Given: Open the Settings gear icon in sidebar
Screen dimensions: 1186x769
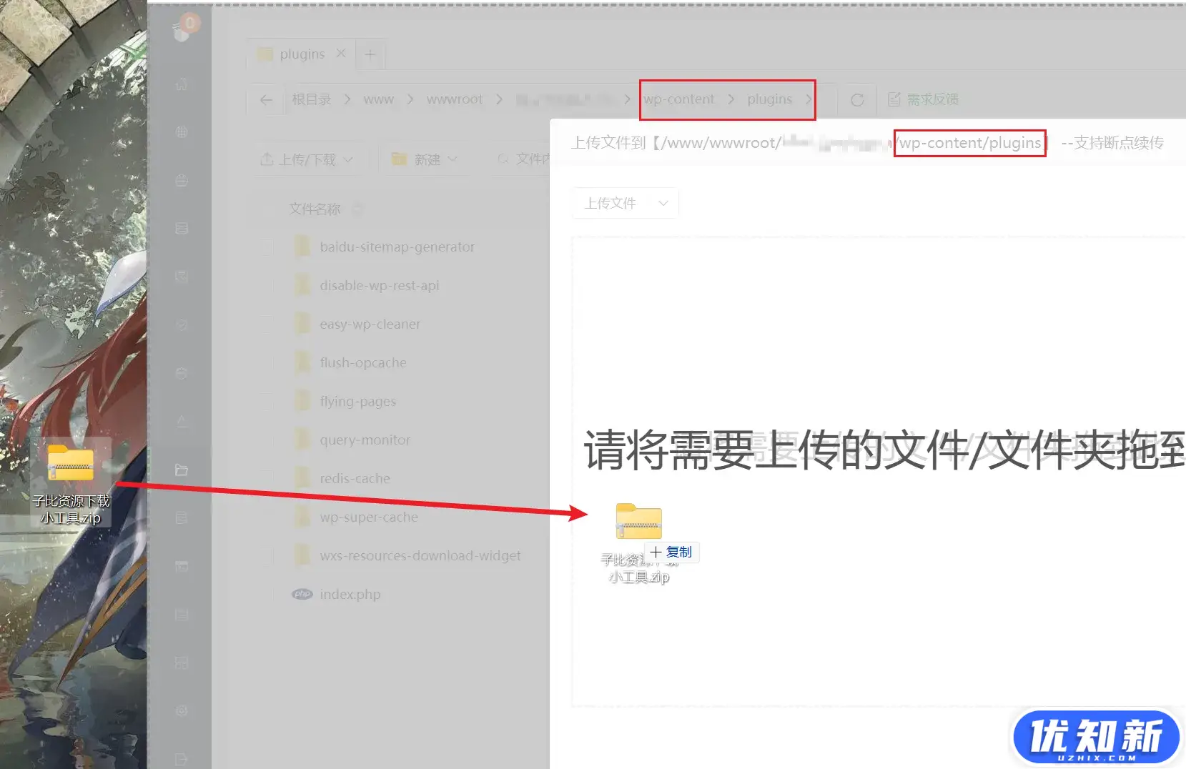Looking at the screenshot, I should coord(182,711).
